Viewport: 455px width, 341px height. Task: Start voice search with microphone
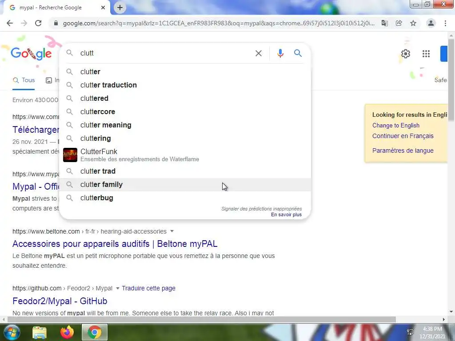[280, 53]
